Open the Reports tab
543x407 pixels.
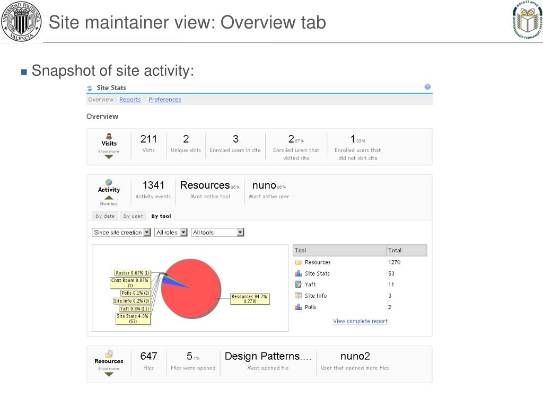click(130, 100)
